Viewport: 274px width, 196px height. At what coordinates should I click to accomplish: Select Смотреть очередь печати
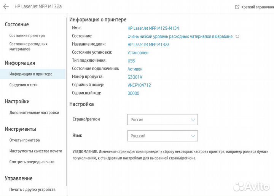click(32, 162)
